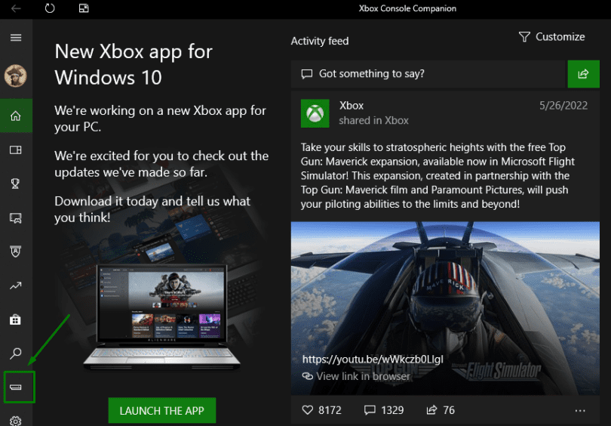
Task: Click the Search magnifier icon
Action: (16, 353)
